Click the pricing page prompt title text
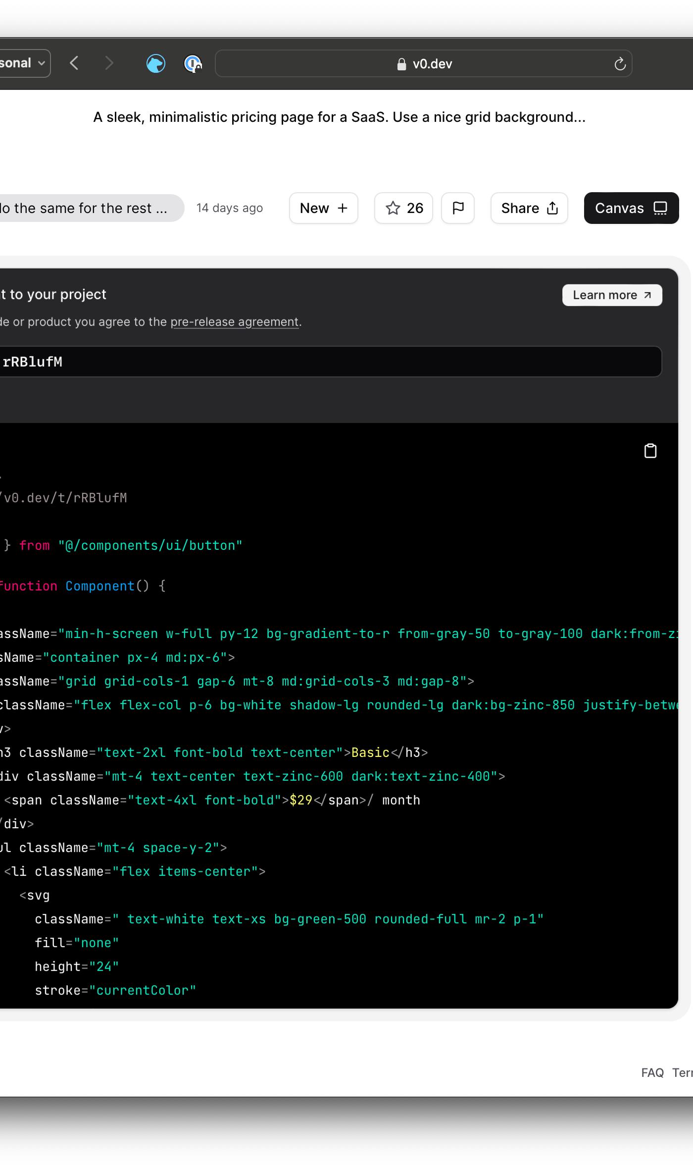Screen dimensions: 693x1170 pyautogui.click(x=340, y=117)
